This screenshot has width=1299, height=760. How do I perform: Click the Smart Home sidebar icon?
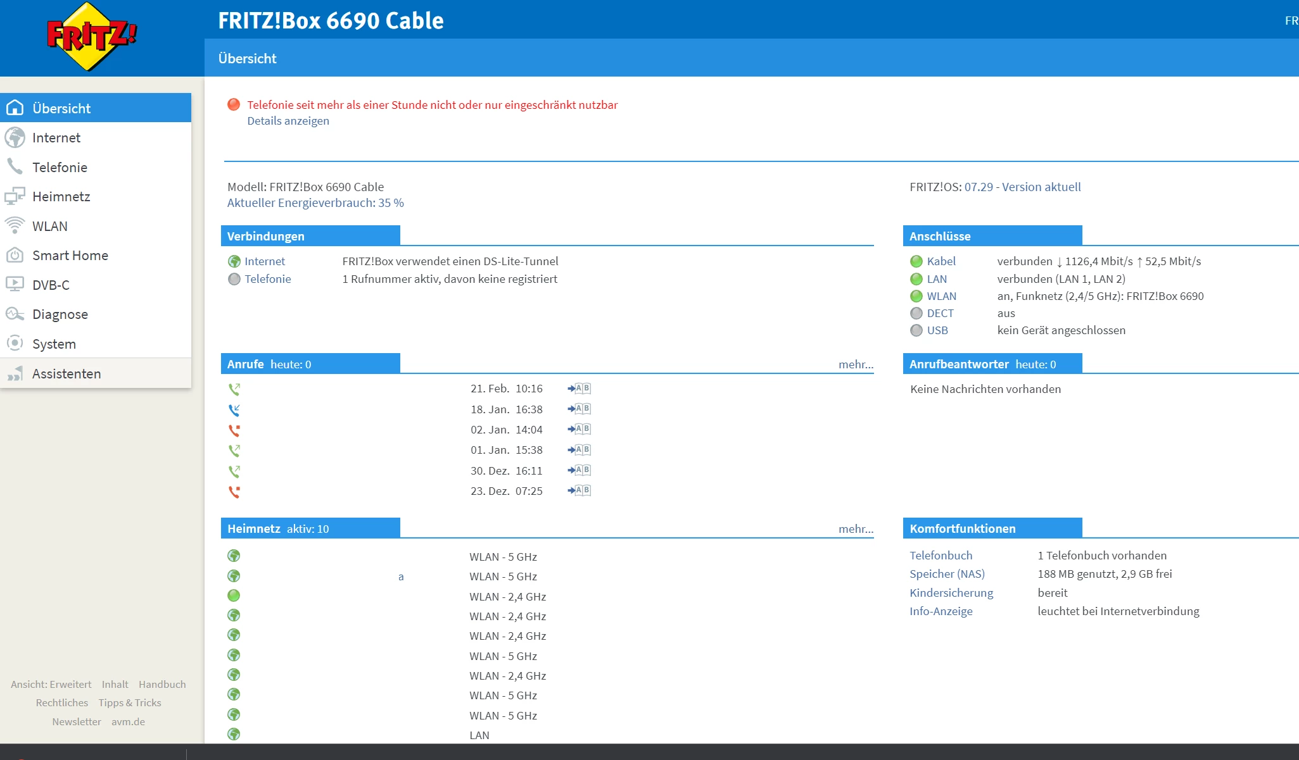tap(15, 255)
